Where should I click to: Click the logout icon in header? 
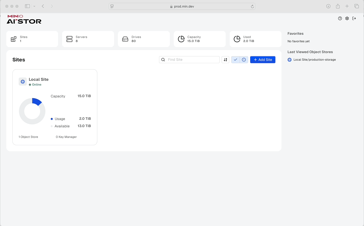pos(354,18)
